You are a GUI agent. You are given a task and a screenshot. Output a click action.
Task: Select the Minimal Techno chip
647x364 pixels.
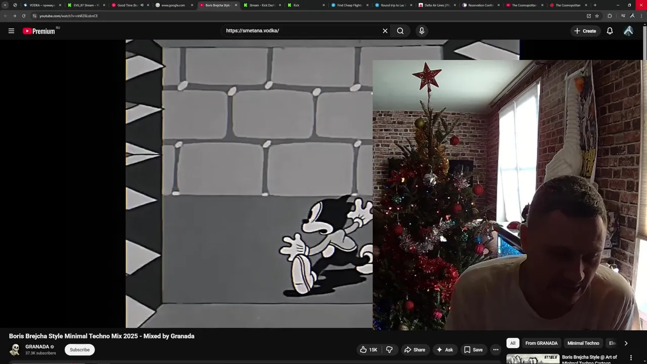pyautogui.click(x=583, y=343)
